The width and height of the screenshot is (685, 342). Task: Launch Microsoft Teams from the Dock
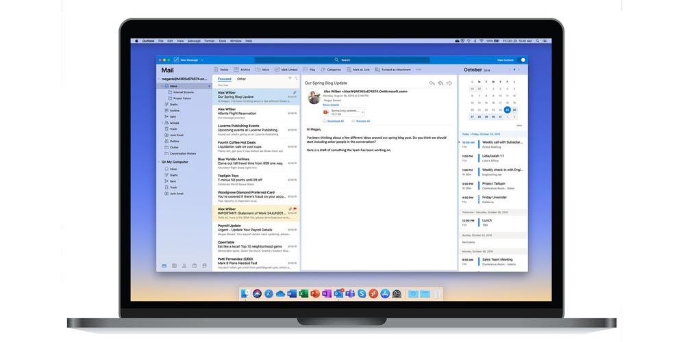point(350,293)
